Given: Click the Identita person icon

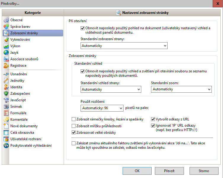Looking at the screenshot, I should click(x=6, y=87).
